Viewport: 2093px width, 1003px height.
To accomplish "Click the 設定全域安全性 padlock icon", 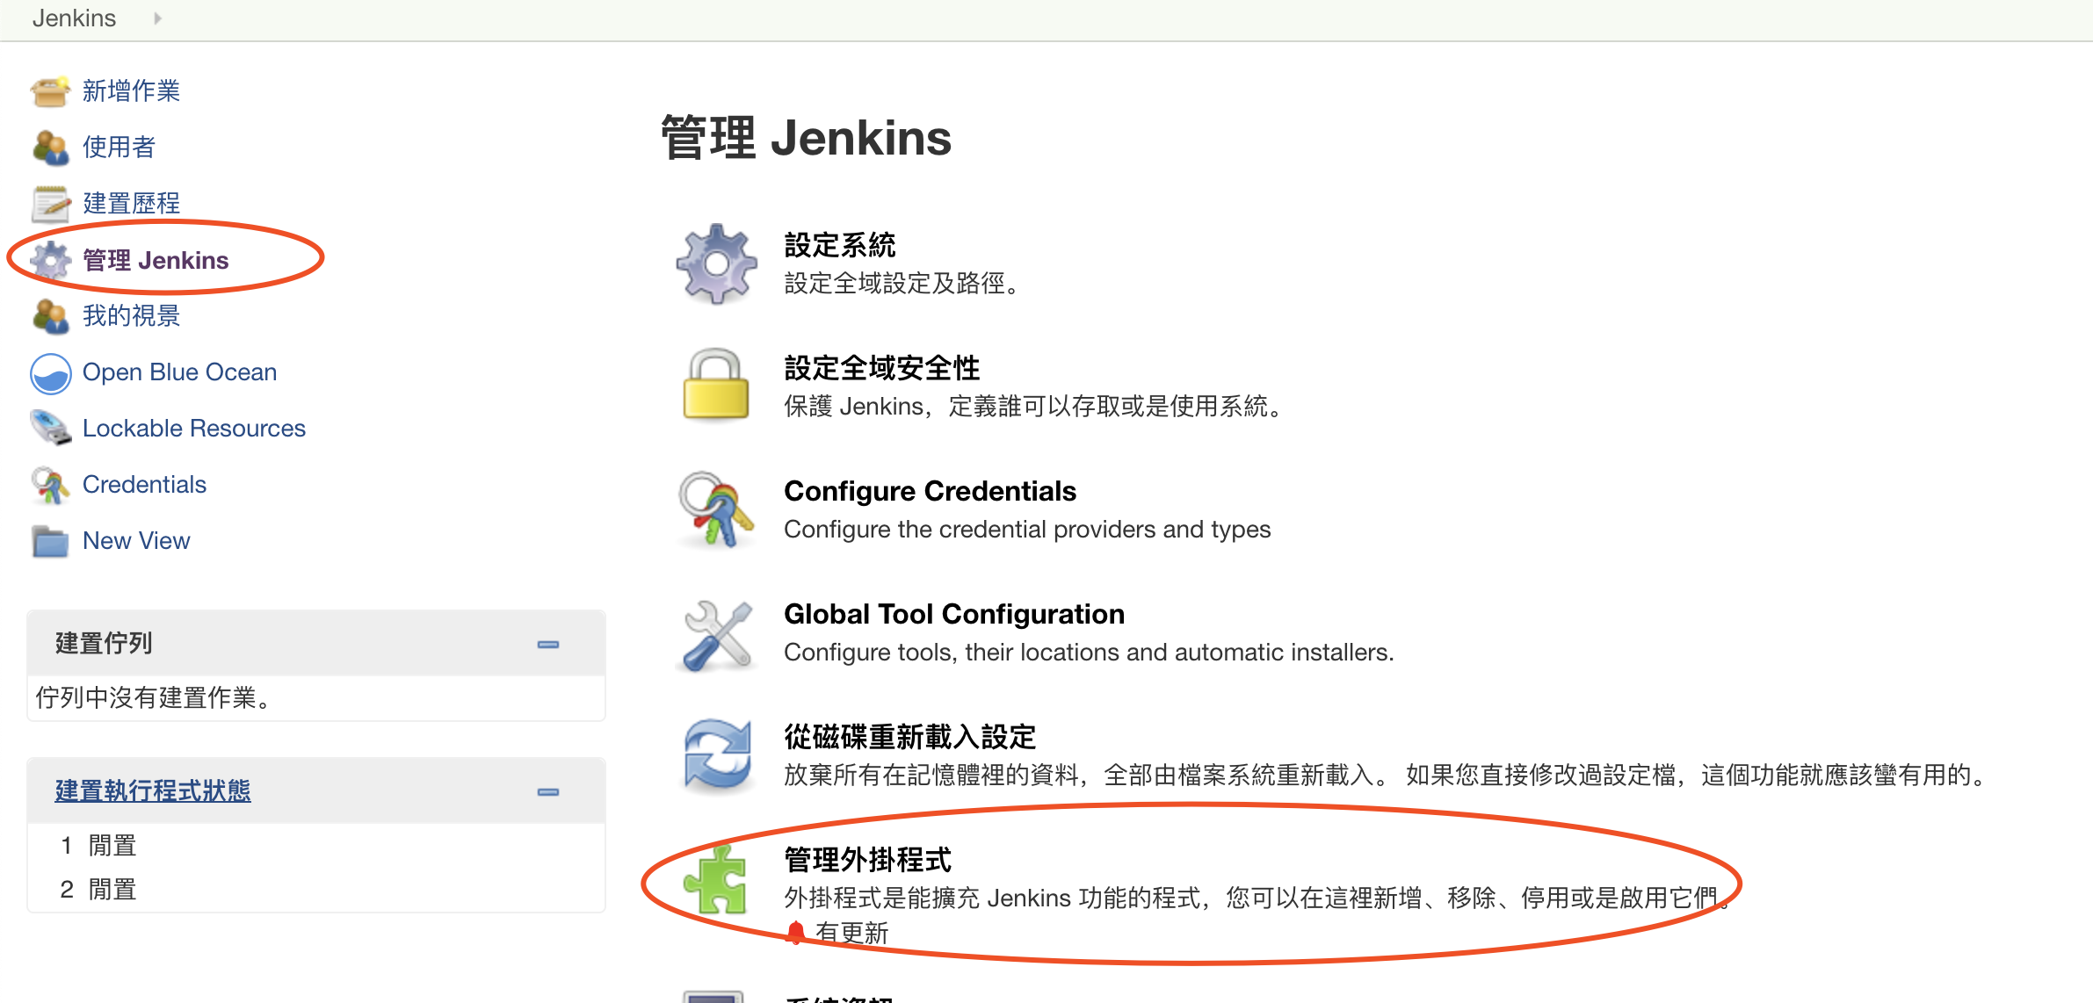I will pos(716,385).
